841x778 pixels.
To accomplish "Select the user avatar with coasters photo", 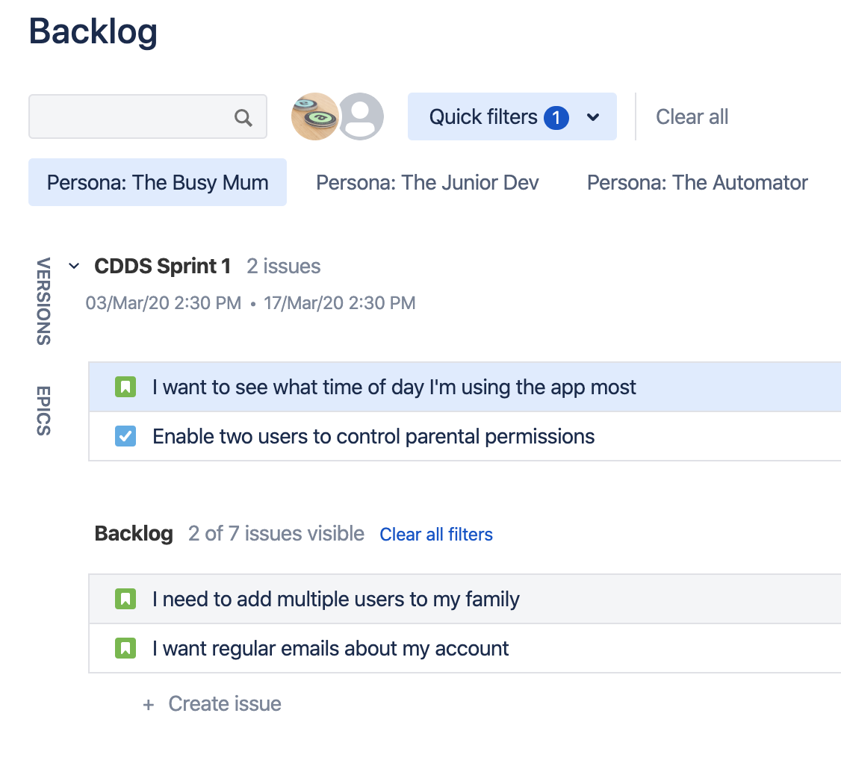I will click(x=314, y=116).
